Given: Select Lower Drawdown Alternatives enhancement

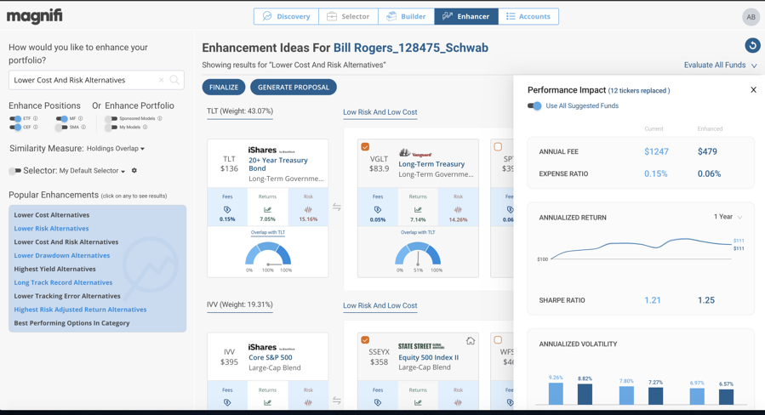Looking at the screenshot, I should pos(61,255).
